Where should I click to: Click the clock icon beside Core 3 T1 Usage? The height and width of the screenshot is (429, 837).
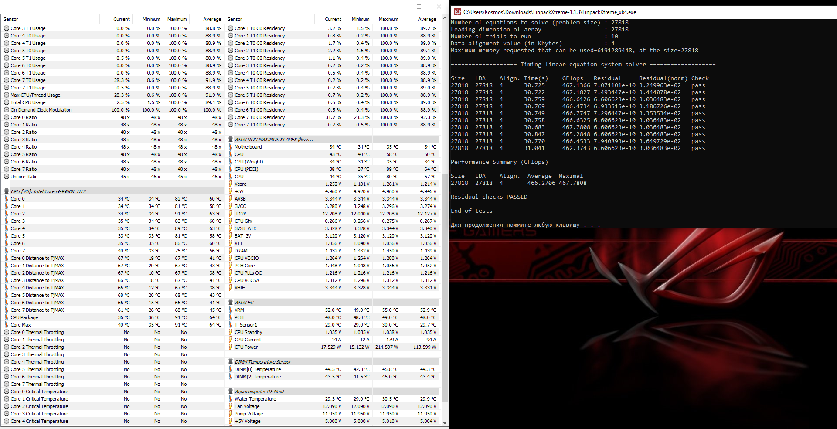[x=7, y=28]
